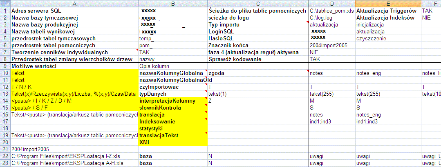Select yellow 'XML' cell
This screenshot has height=167, width=441.
[173, 142]
